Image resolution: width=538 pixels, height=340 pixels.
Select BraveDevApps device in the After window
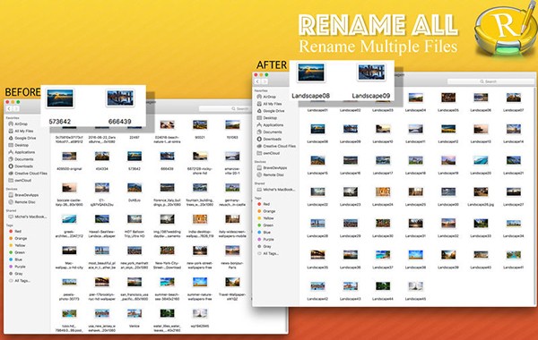(272, 168)
